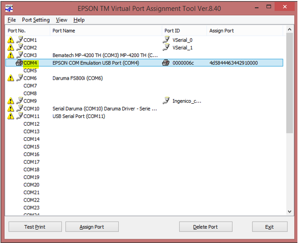The width and height of the screenshot is (299, 243).
Task: Click the plug icon next to Ingenico_c...
Action: pyautogui.click(x=166, y=101)
